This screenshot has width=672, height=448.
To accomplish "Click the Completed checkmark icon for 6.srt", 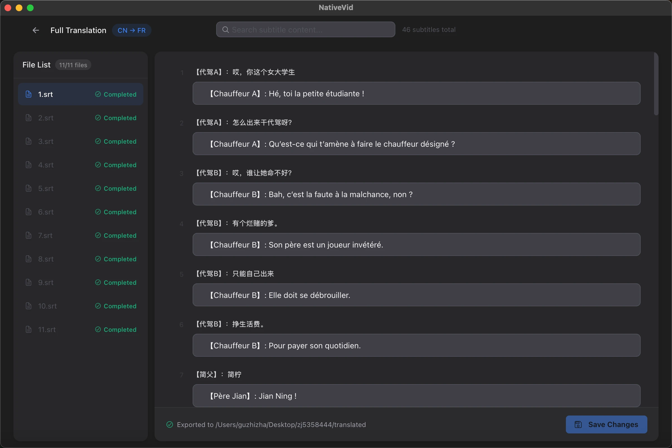I will click(x=98, y=212).
